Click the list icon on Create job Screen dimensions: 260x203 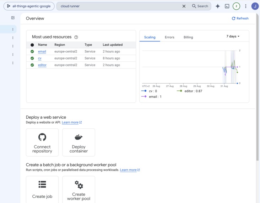point(42,184)
